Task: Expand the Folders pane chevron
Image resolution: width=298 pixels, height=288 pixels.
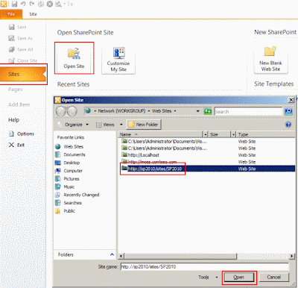Action: (x=112, y=254)
